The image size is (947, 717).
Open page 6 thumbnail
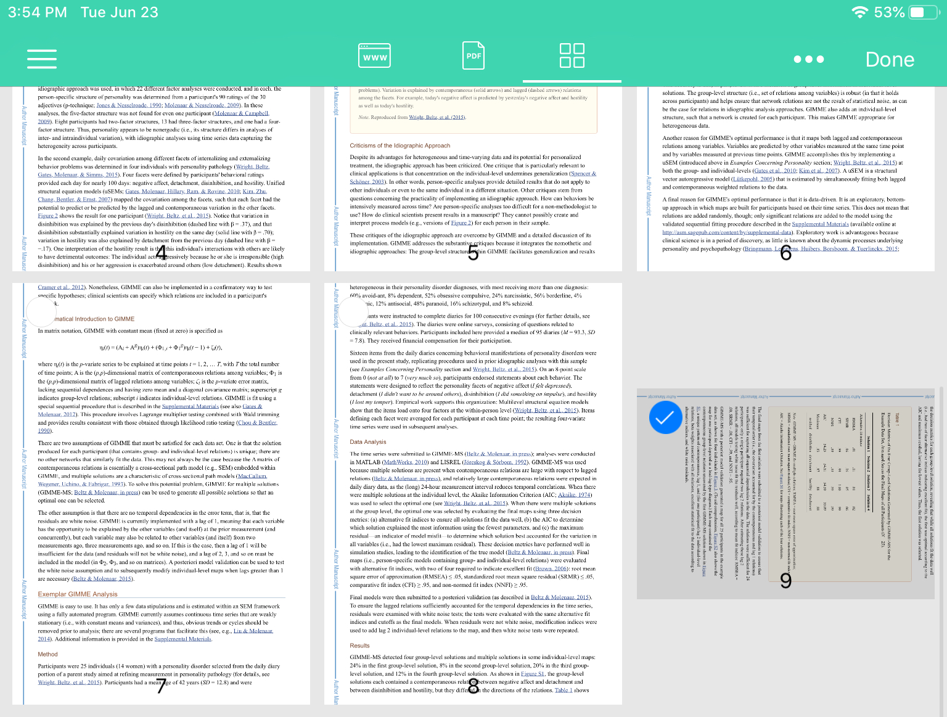785,179
